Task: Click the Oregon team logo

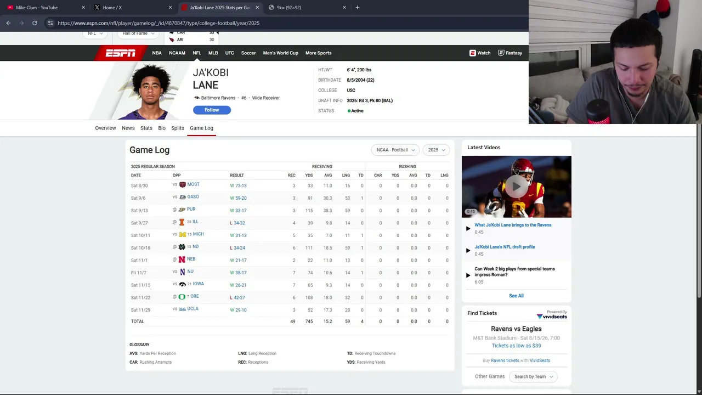Action: coord(182,297)
